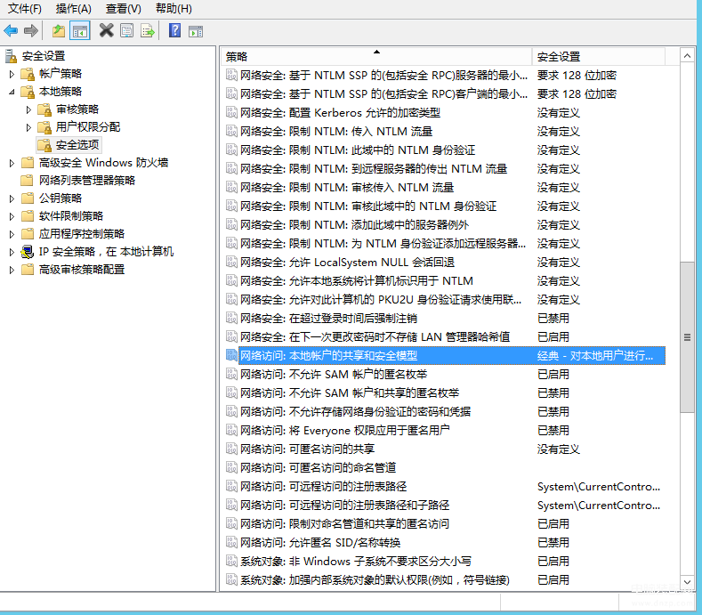Click the Help question mark icon
Image resolution: width=702 pixels, height=615 pixels.
click(174, 31)
